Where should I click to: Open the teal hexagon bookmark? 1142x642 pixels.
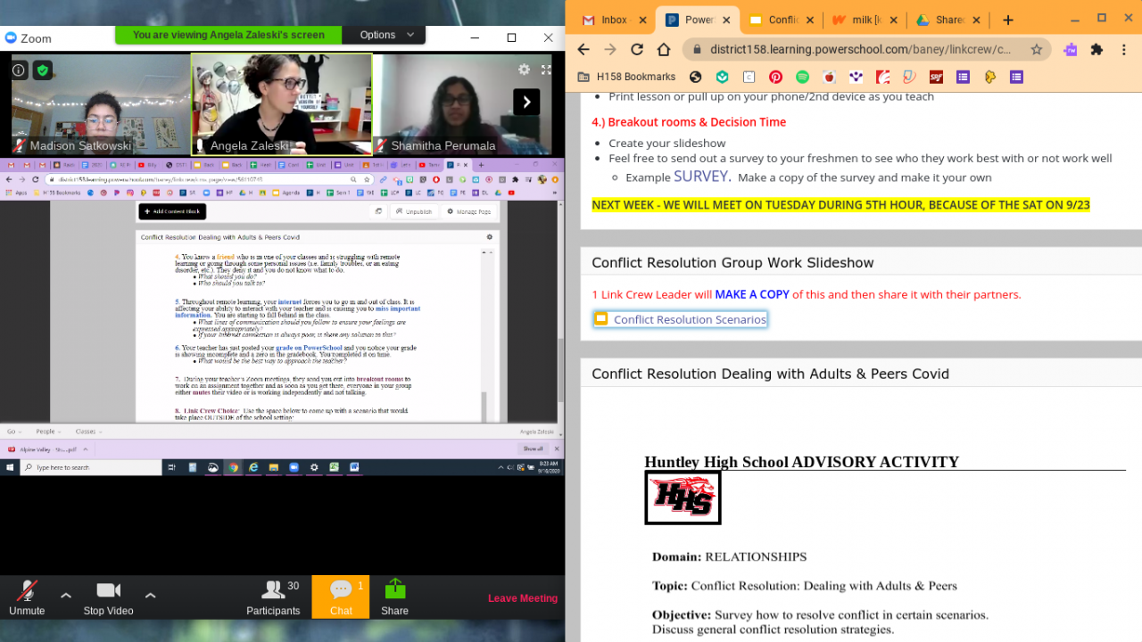[x=722, y=77]
